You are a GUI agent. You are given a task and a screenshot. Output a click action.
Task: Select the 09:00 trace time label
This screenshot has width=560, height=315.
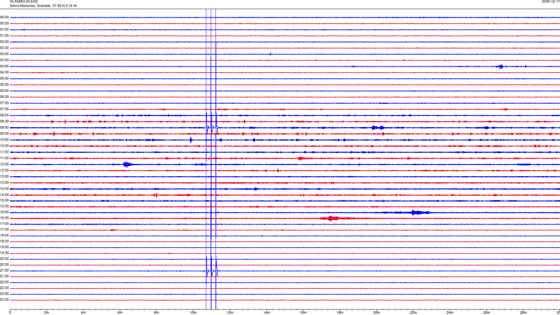point(4,128)
